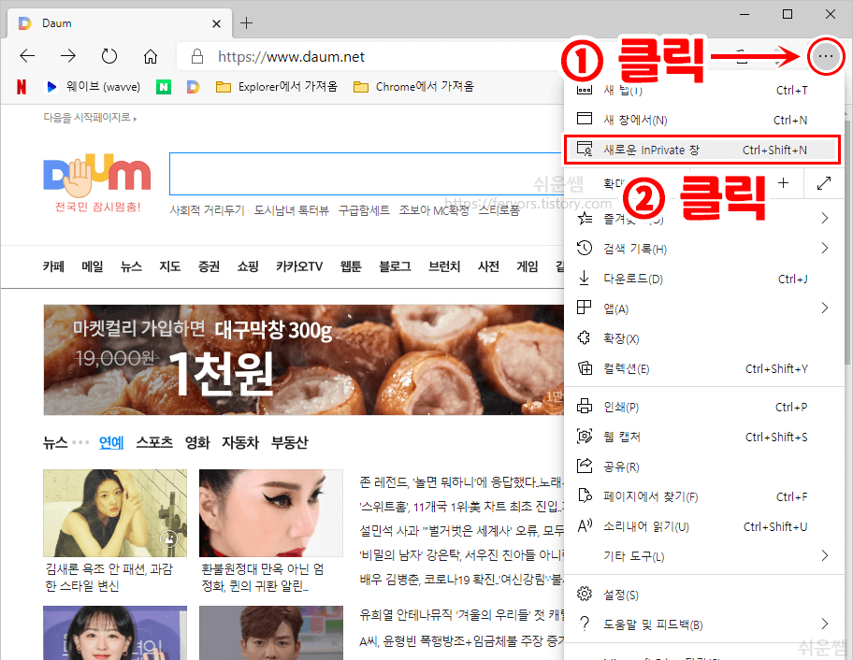Screen dimensions: 853x660
Task: Open the 마켓컬리 대구막창 banner ad
Action: pyautogui.click(x=304, y=359)
